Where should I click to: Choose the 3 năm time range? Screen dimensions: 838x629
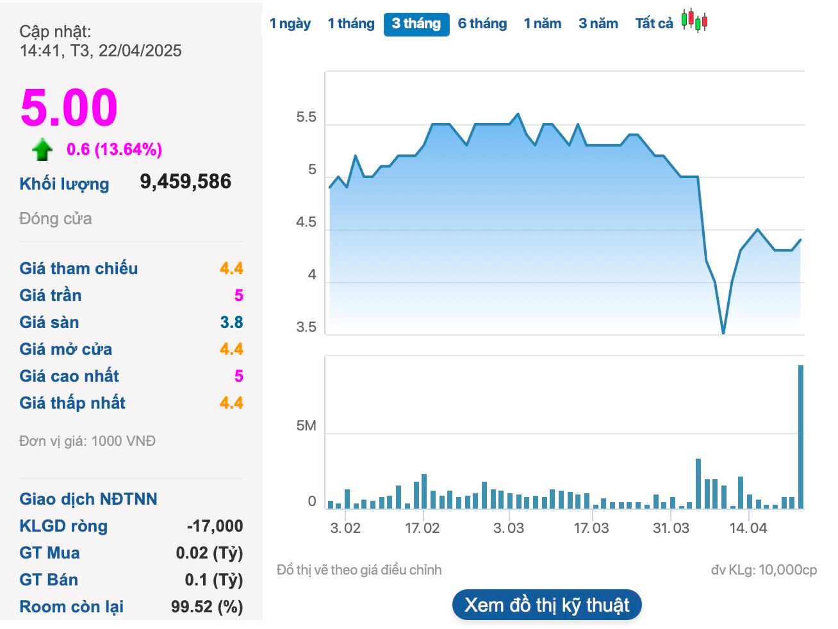point(598,24)
